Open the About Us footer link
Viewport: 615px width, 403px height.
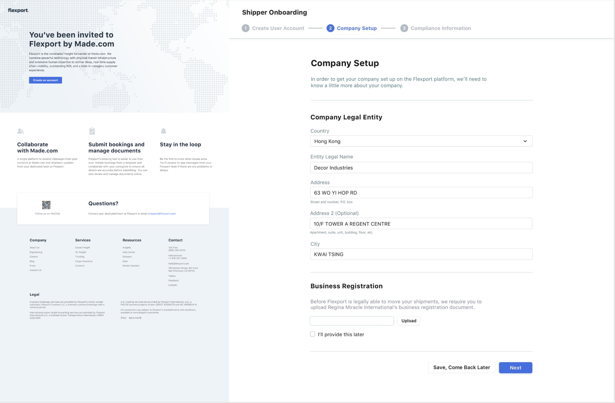coord(34,248)
